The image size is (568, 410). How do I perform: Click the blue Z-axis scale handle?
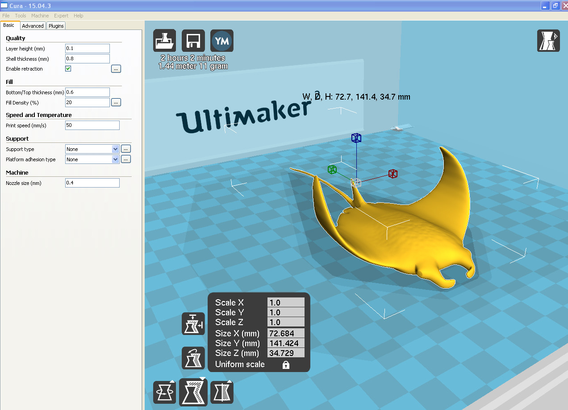coord(356,138)
